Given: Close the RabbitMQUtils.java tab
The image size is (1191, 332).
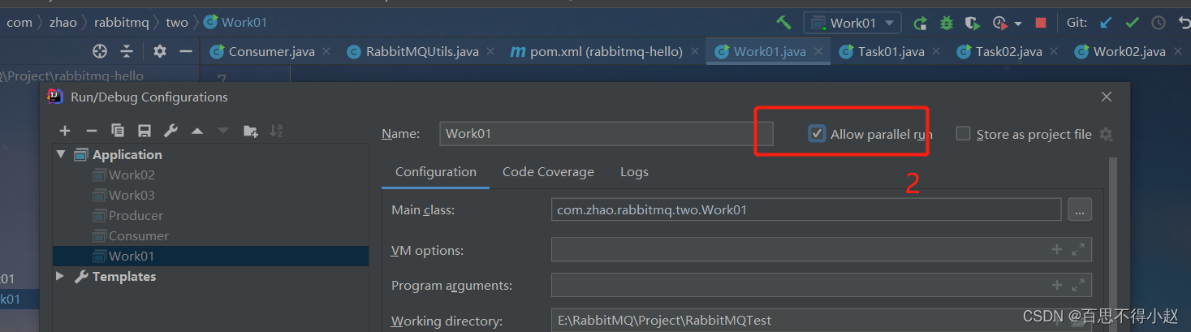Looking at the screenshot, I should tap(490, 51).
